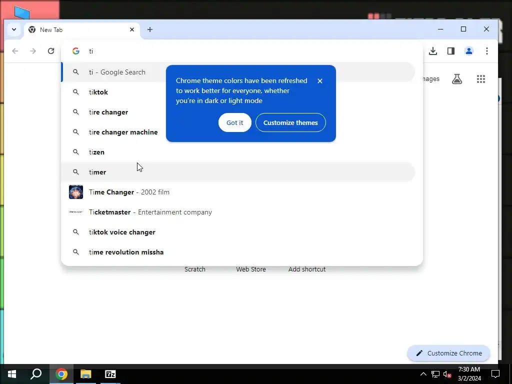Image resolution: width=512 pixels, height=384 pixels.
Task: Open the Windows Start menu
Action: pyautogui.click(x=12, y=374)
